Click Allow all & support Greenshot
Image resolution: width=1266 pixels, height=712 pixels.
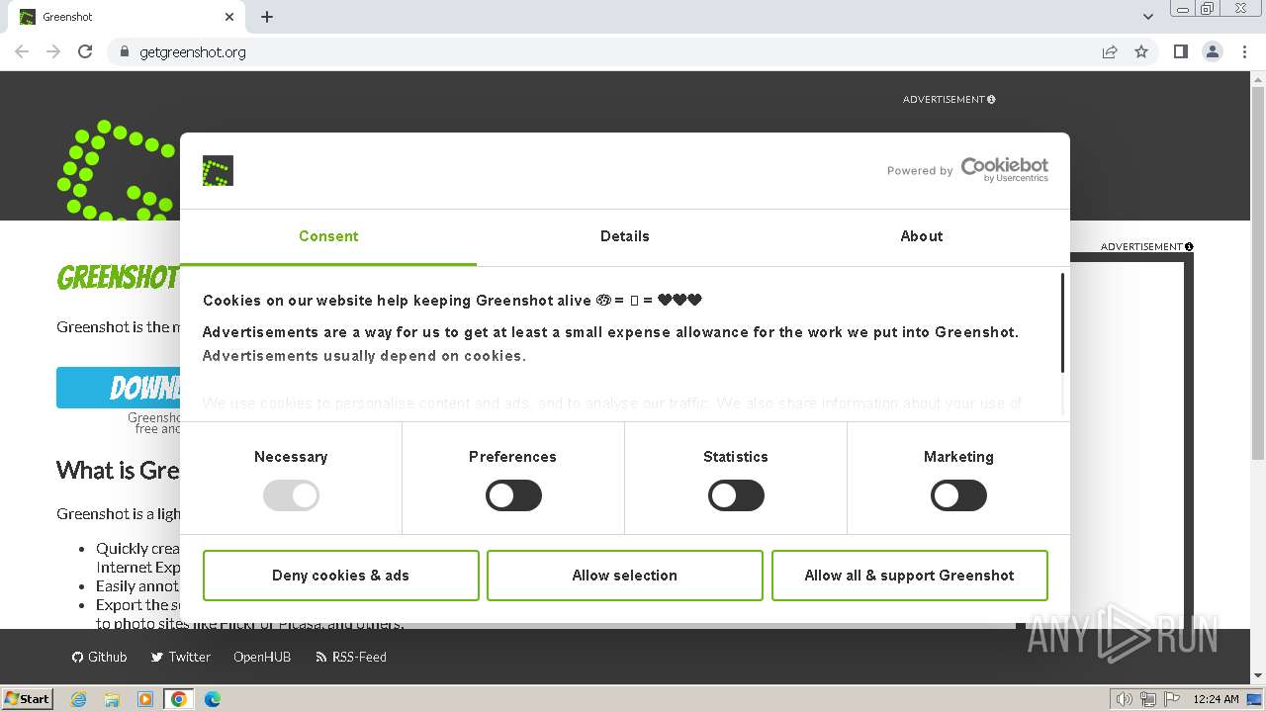pyautogui.click(x=910, y=576)
